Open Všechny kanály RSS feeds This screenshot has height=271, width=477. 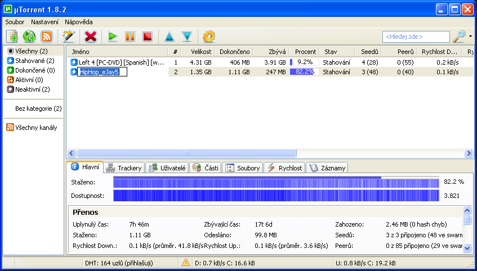(32, 128)
